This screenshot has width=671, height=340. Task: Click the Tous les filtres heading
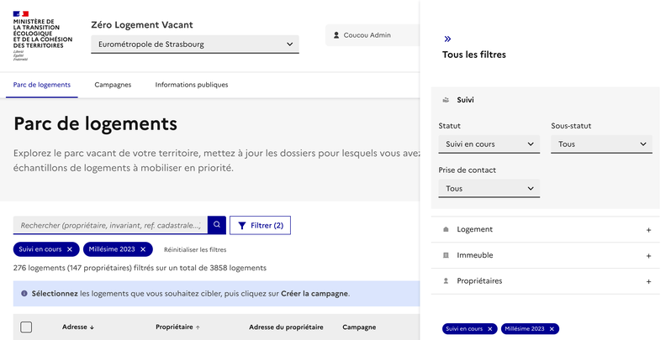point(474,55)
